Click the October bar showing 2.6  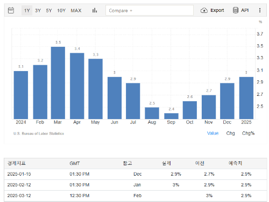click(x=190, y=110)
